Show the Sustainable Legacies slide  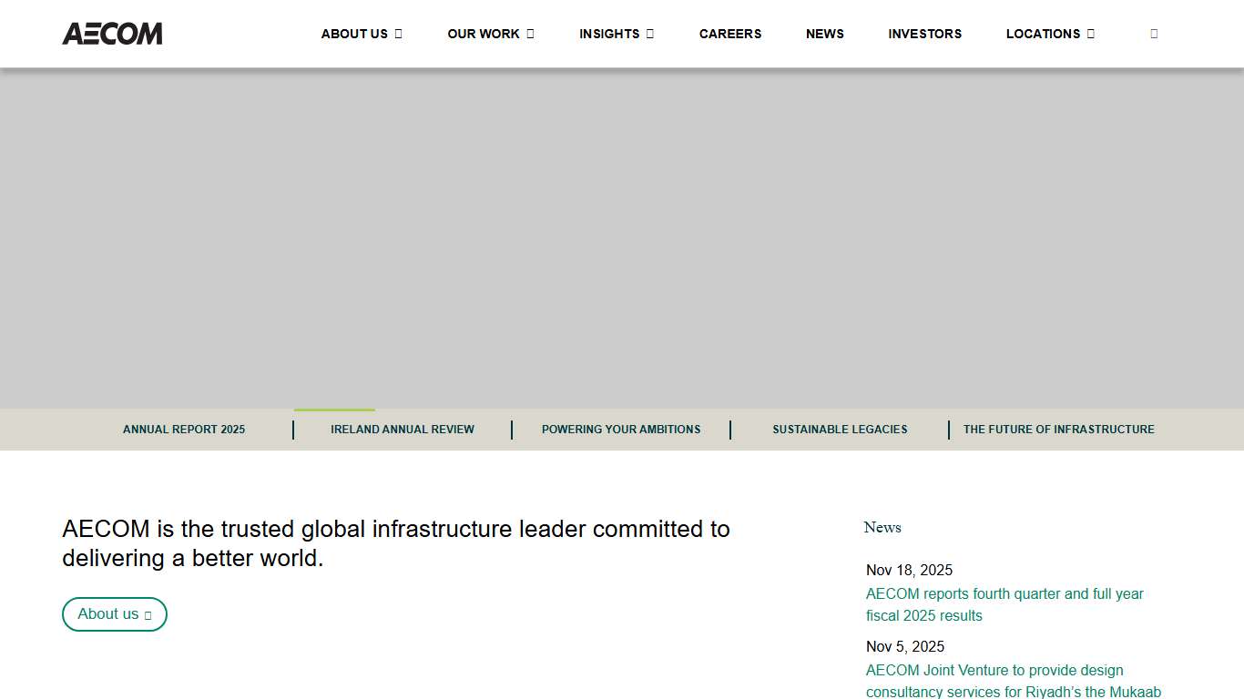[840, 430]
